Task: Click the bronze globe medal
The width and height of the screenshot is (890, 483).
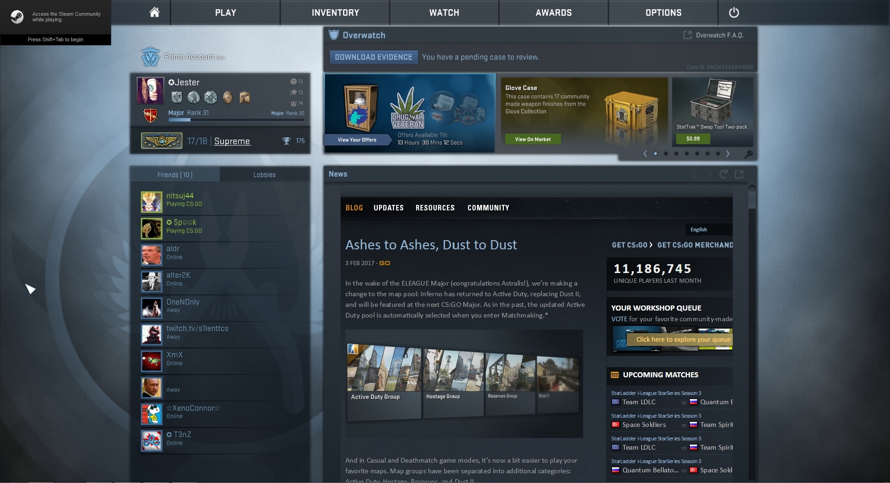Action: click(x=228, y=97)
